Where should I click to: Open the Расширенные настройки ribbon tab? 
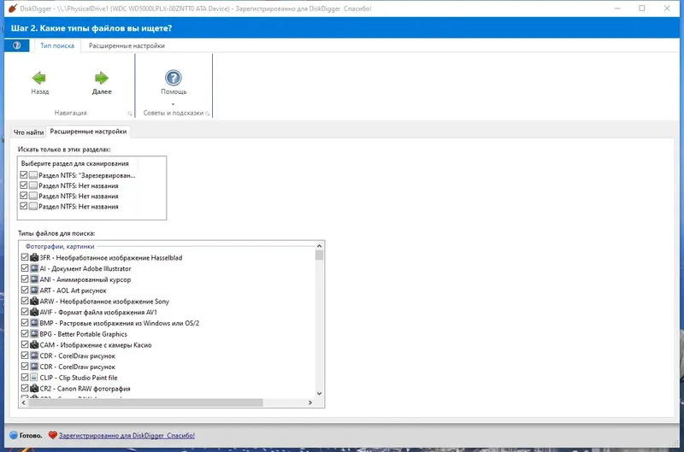[x=127, y=45]
